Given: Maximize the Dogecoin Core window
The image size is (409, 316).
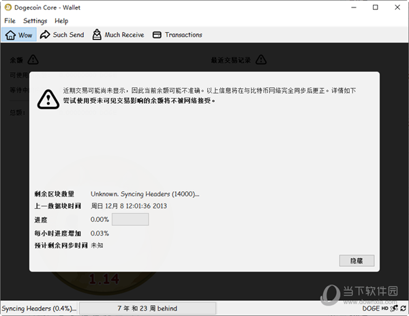Looking at the screenshot, I should [376, 8].
